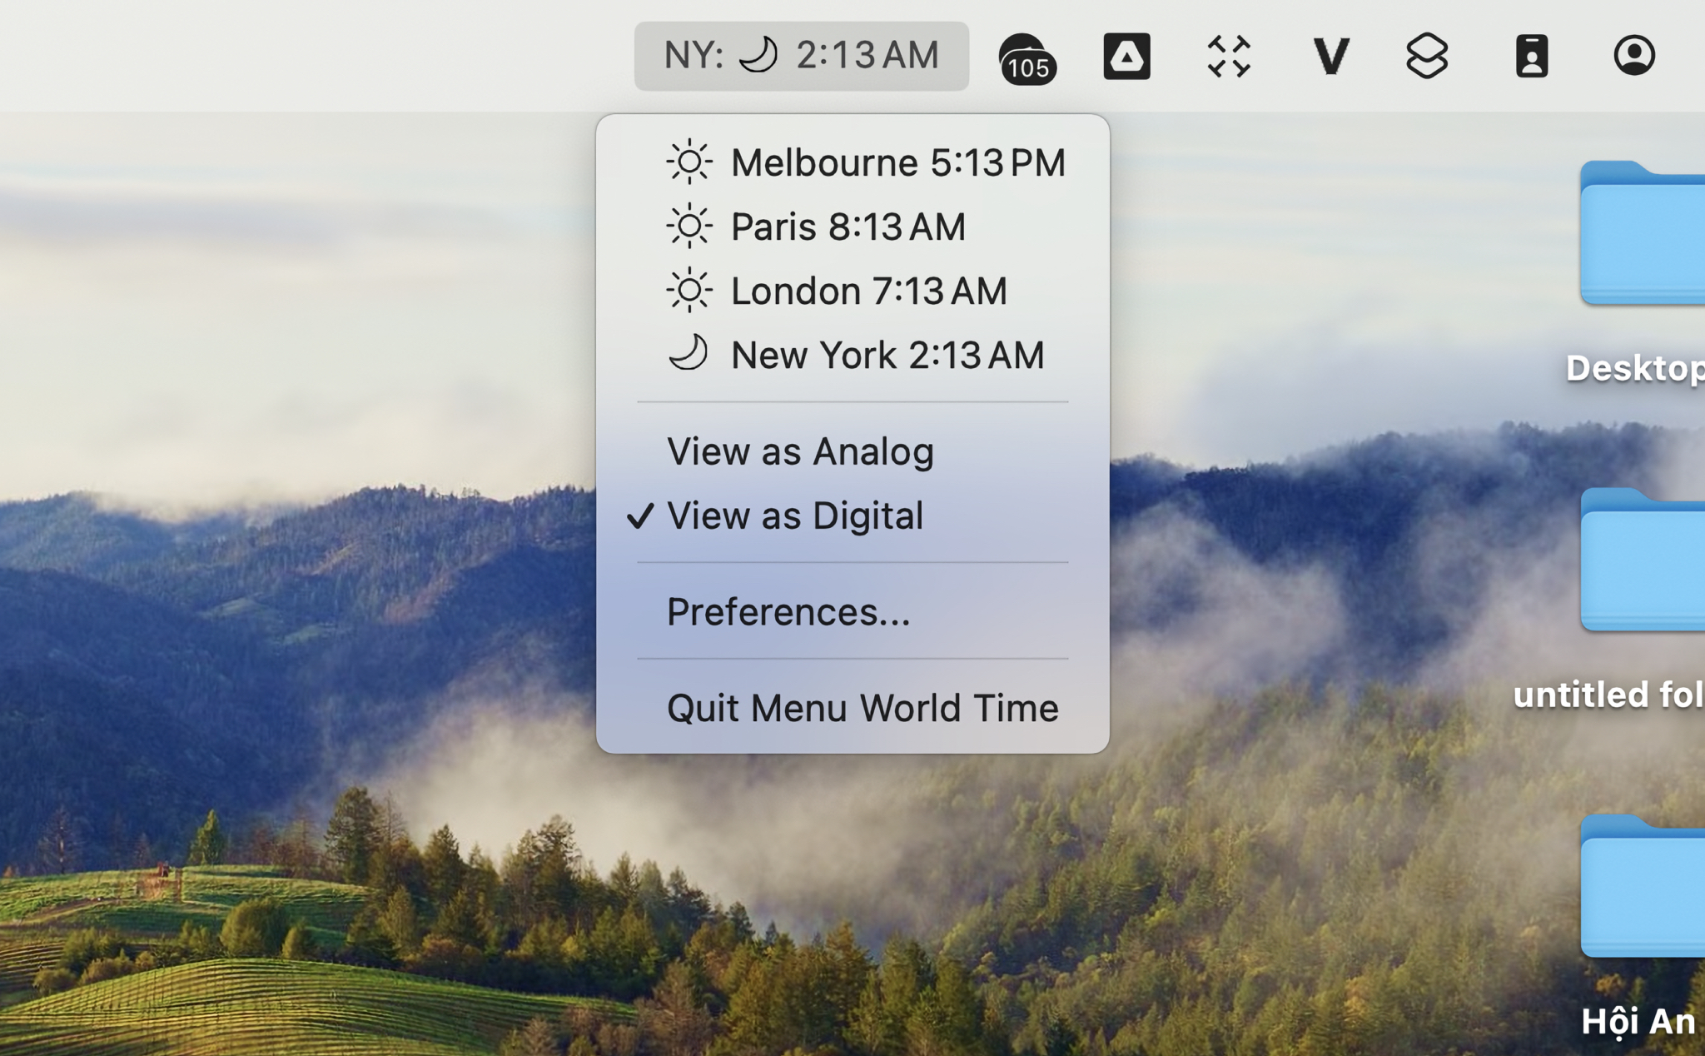
Task: Open the contact badge menu bar icon
Action: coord(1531,57)
